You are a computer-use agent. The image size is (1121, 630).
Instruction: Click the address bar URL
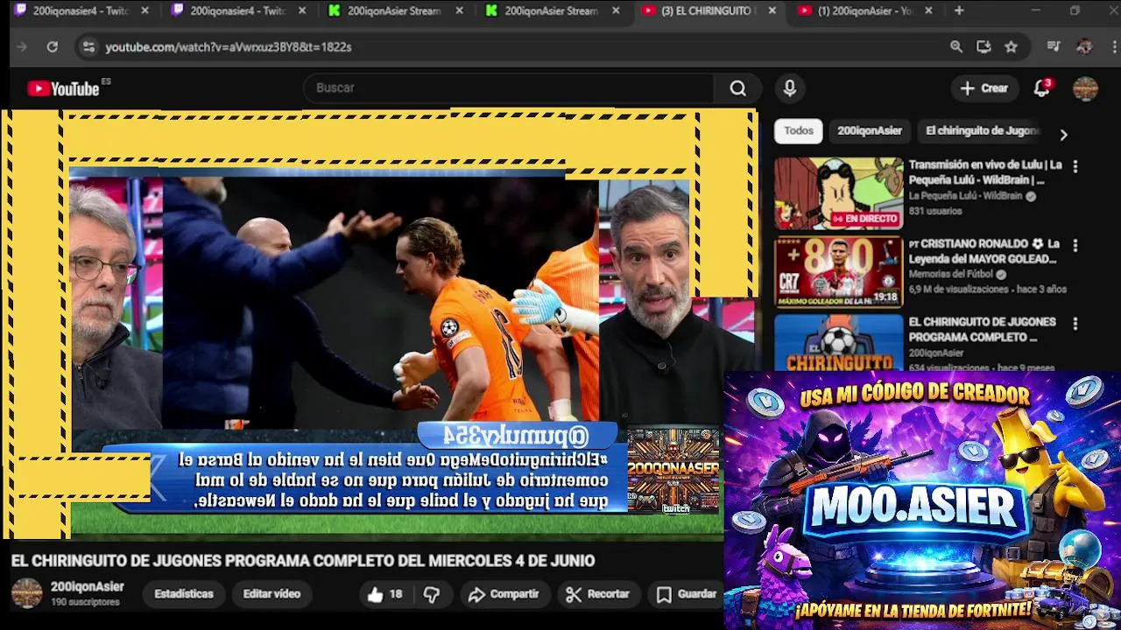coord(229,47)
